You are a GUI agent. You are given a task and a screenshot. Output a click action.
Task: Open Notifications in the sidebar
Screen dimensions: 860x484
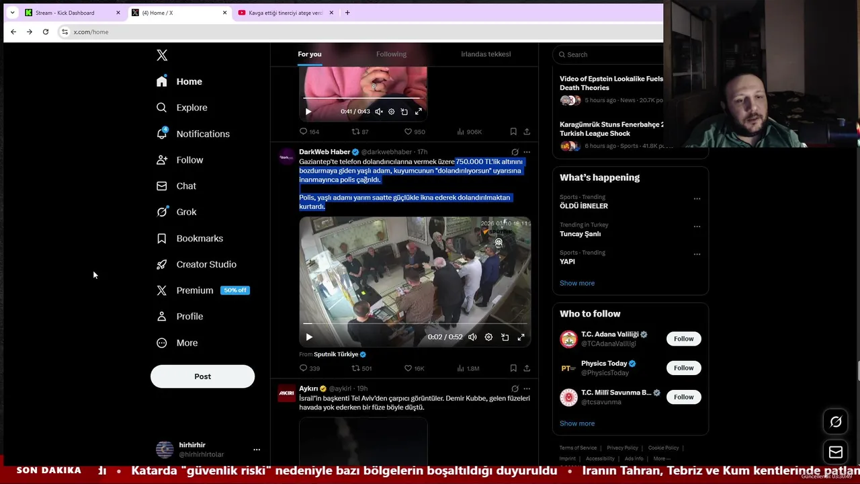193,134
